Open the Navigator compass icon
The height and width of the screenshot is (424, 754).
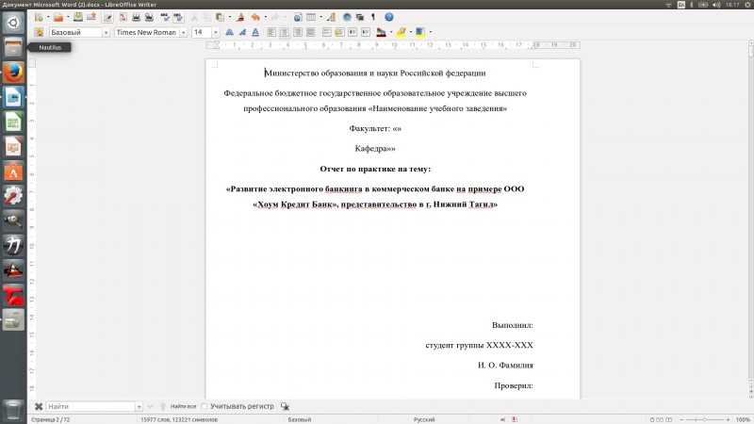tap(347, 17)
